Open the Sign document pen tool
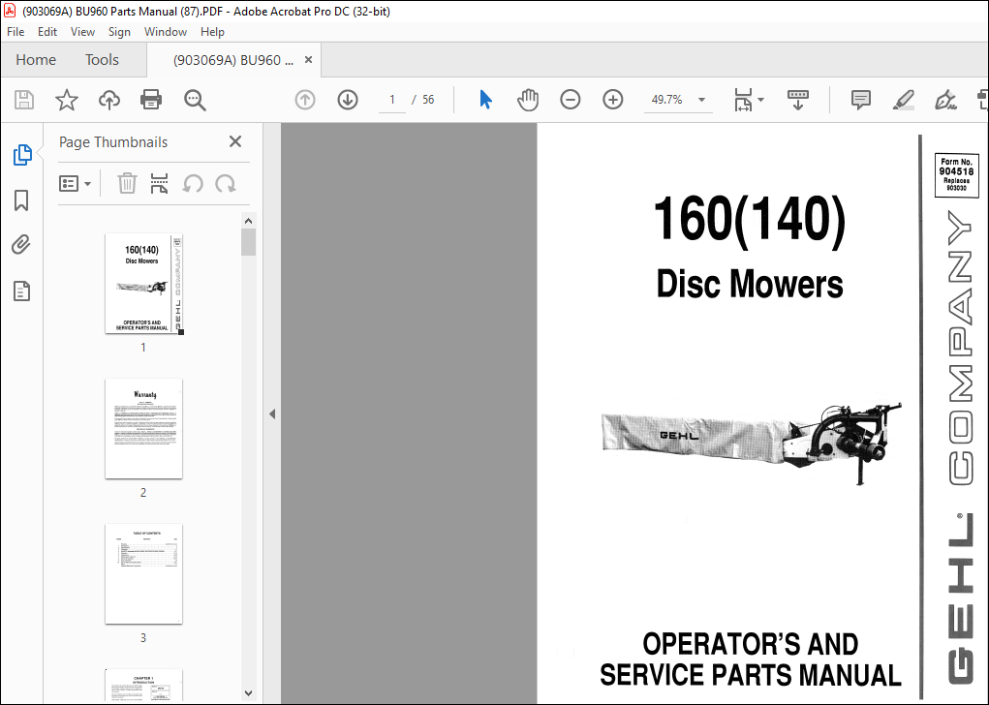 click(945, 100)
